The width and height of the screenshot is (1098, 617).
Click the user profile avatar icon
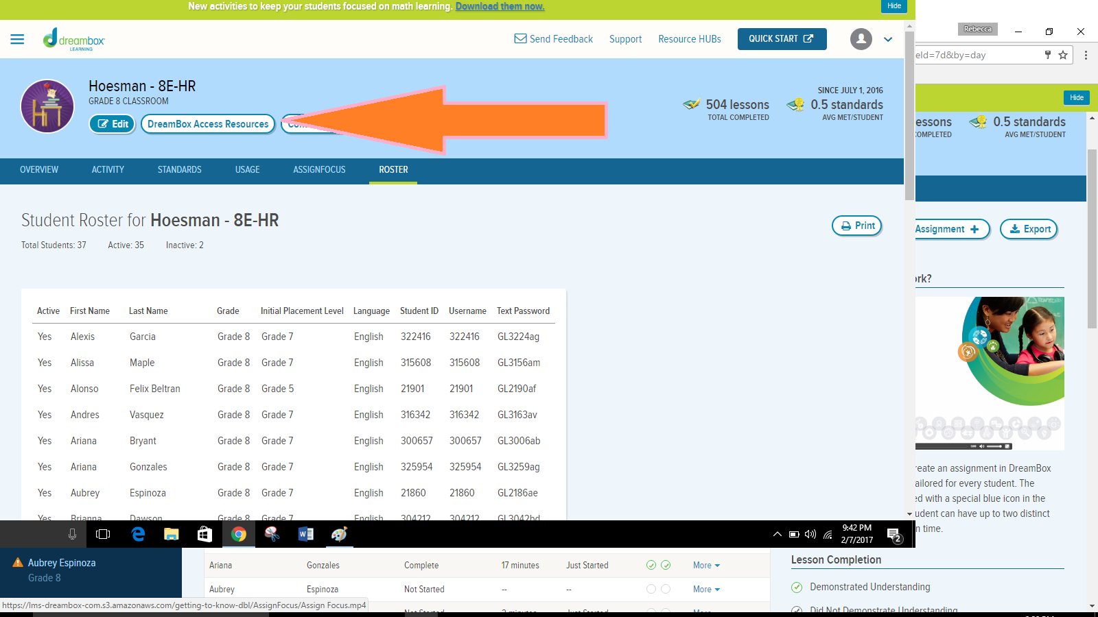point(861,39)
